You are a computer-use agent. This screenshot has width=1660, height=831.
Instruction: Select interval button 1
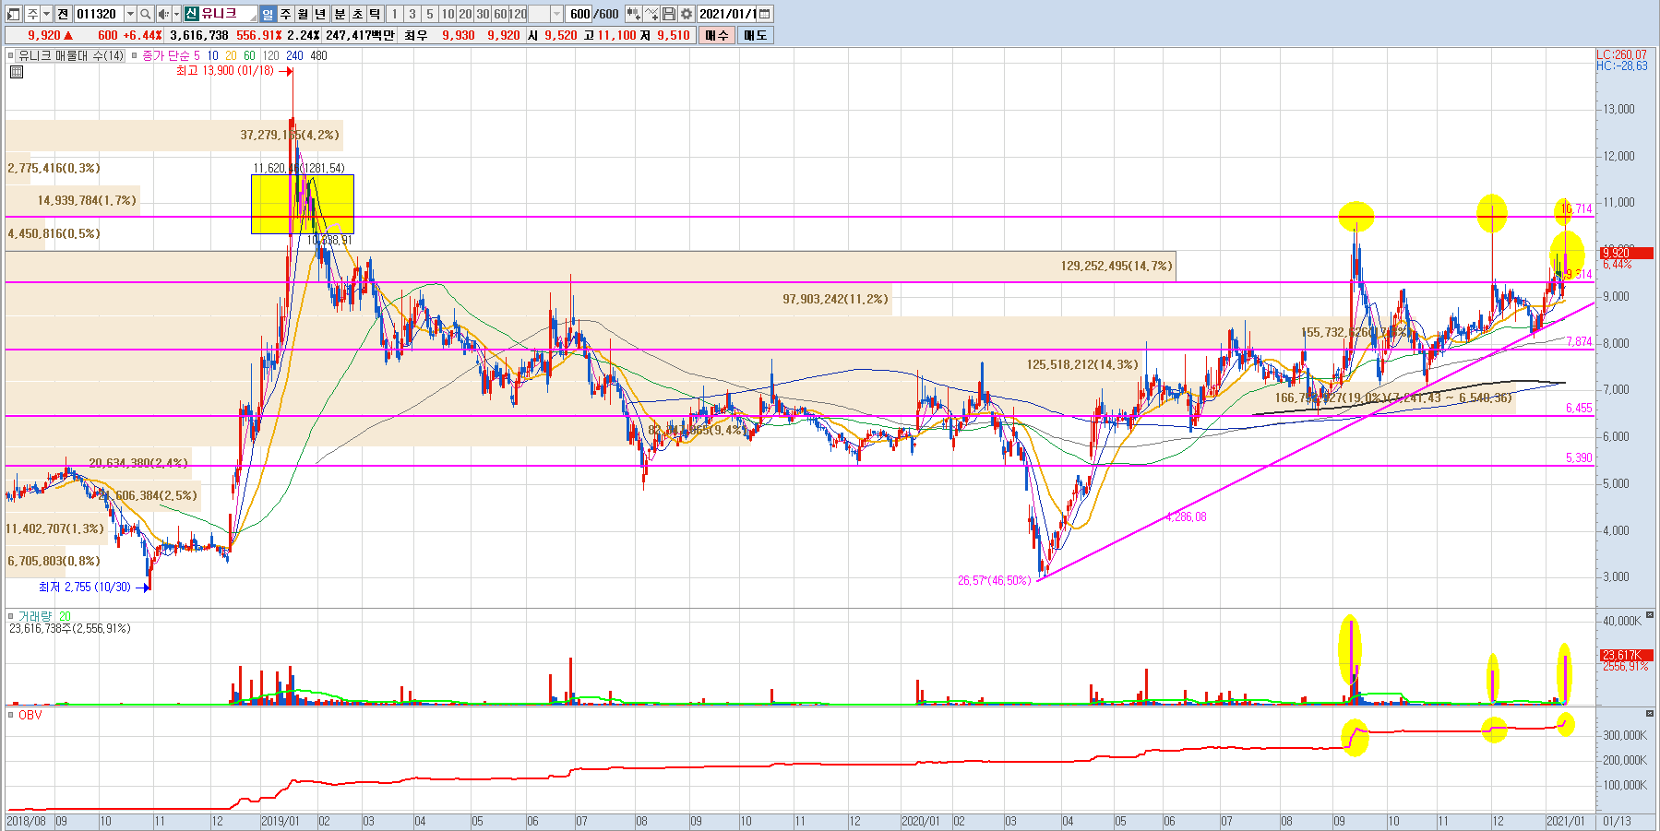pyautogui.click(x=394, y=14)
